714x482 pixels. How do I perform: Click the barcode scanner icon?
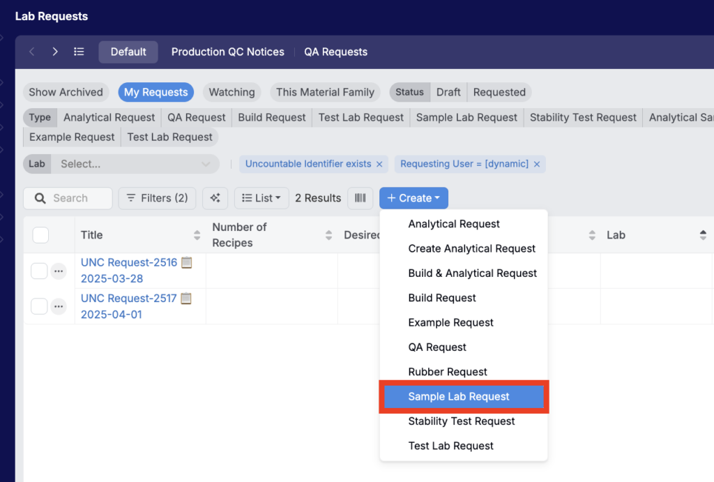click(x=360, y=198)
